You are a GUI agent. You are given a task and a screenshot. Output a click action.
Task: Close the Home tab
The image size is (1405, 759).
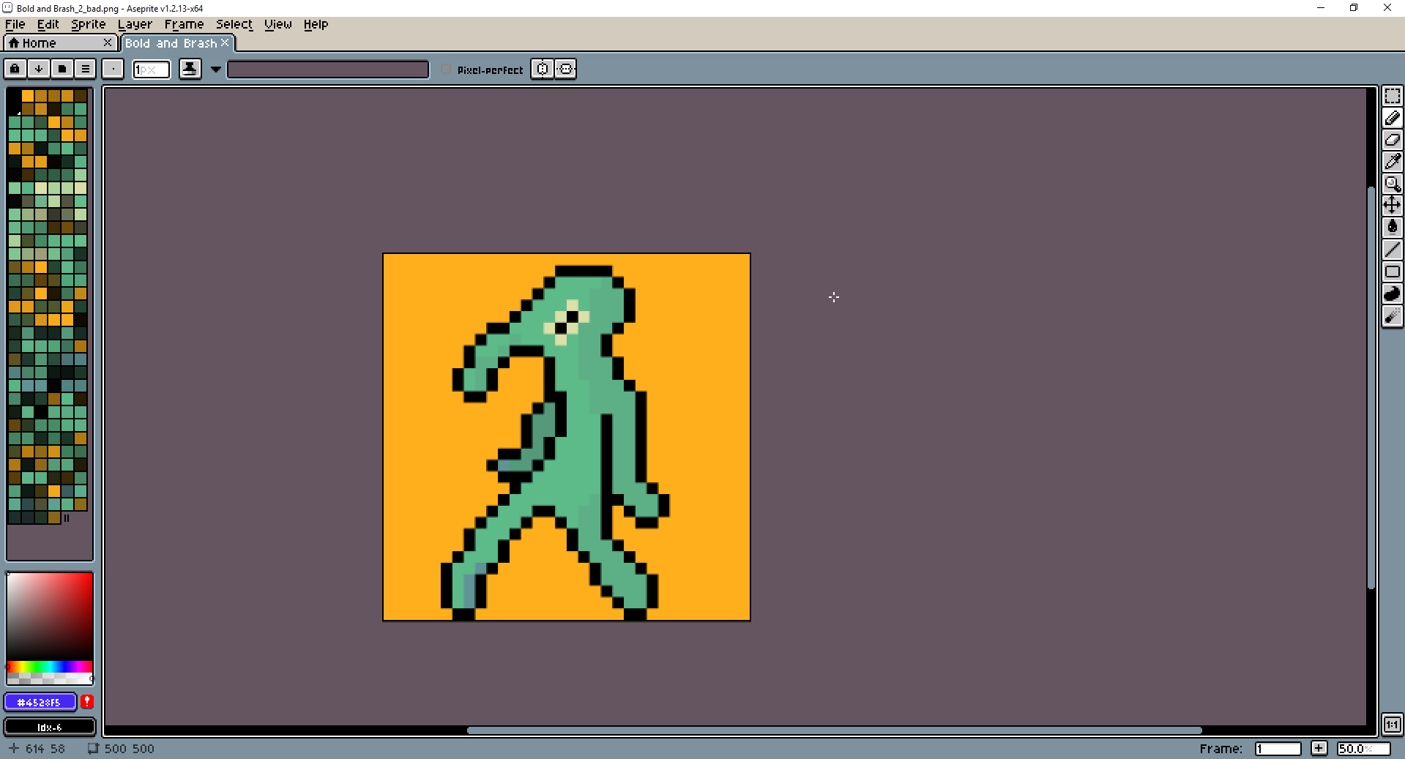coord(108,42)
